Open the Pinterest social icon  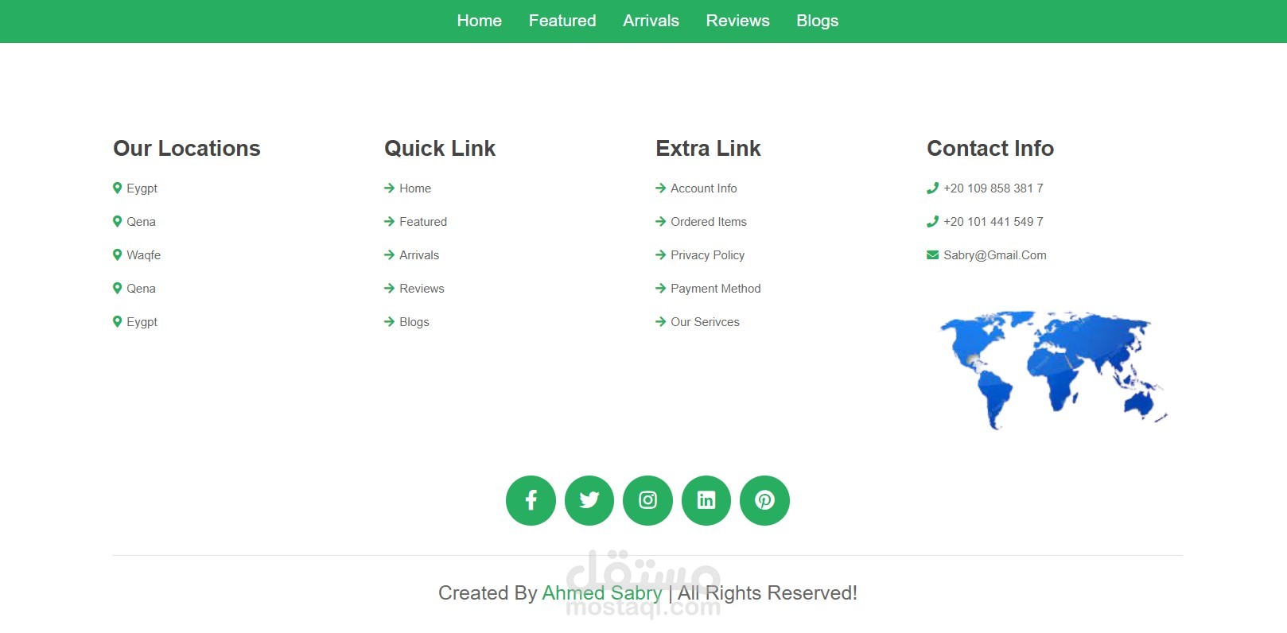(x=764, y=500)
